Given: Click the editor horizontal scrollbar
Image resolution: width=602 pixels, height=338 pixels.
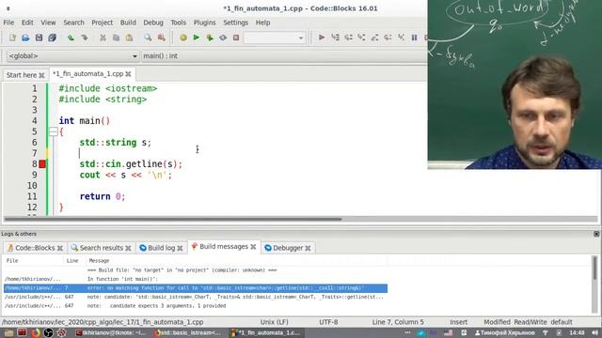Looking at the screenshot, I should 173,219.
